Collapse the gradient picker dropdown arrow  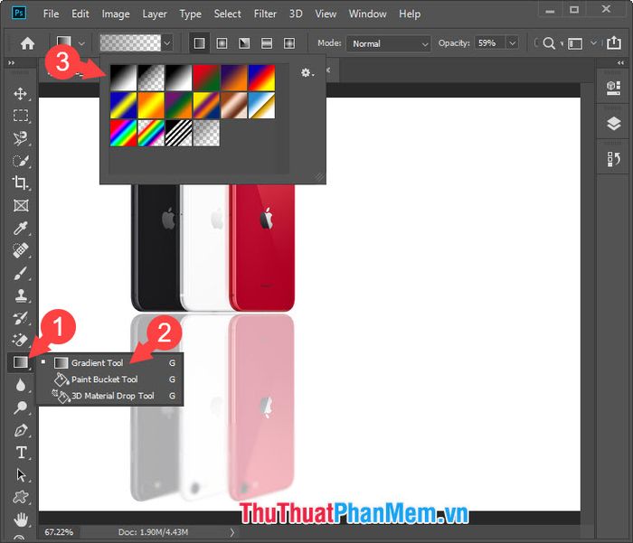coord(167,43)
